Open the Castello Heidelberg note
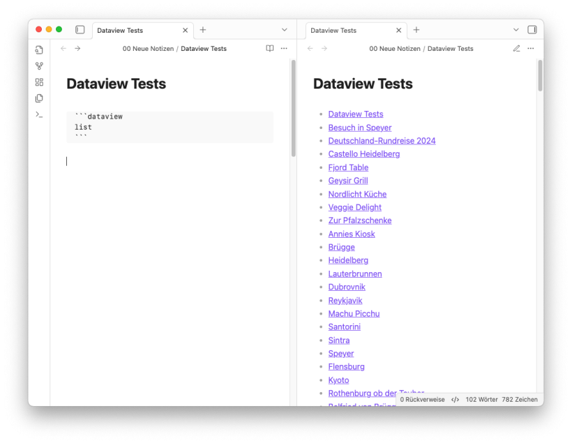572x443 pixels. point(364,154)
